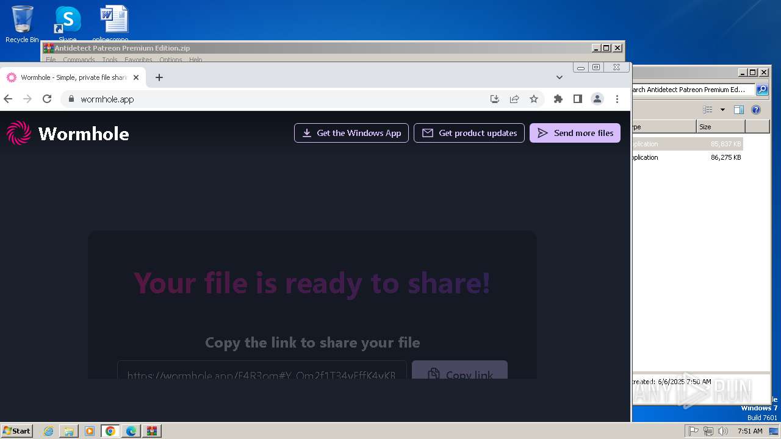Click Send more files button
Image resolution: width=781 pixels, height=439 pixels.
click(575, 133)
